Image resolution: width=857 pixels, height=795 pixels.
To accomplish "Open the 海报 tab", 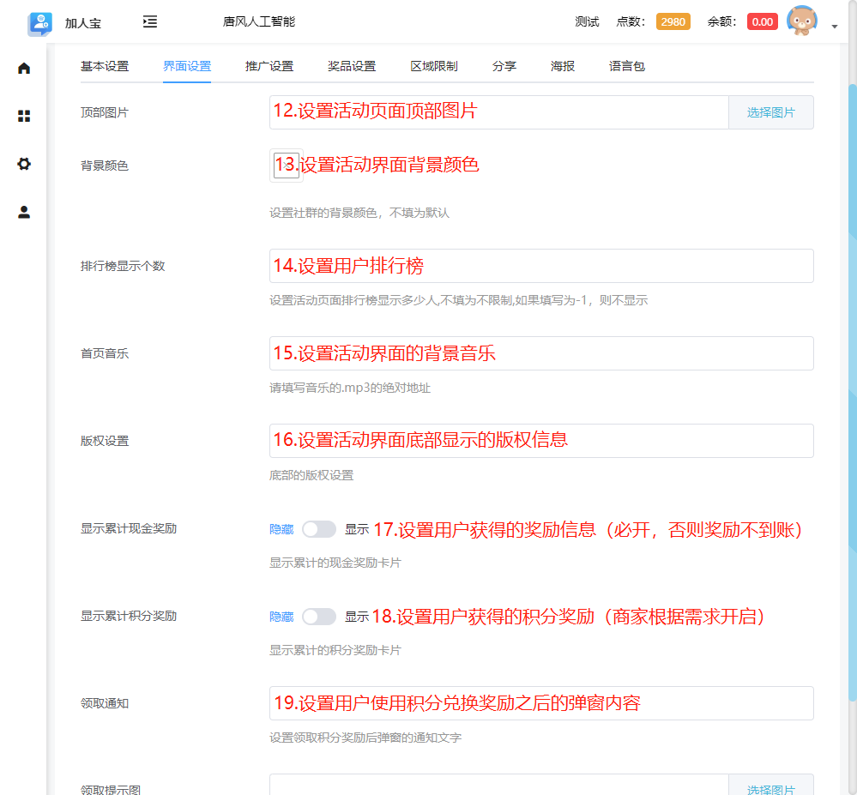I will (563, 66).
